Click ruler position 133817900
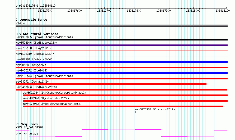This screenshot has height=140, width=235. point(163,11)
